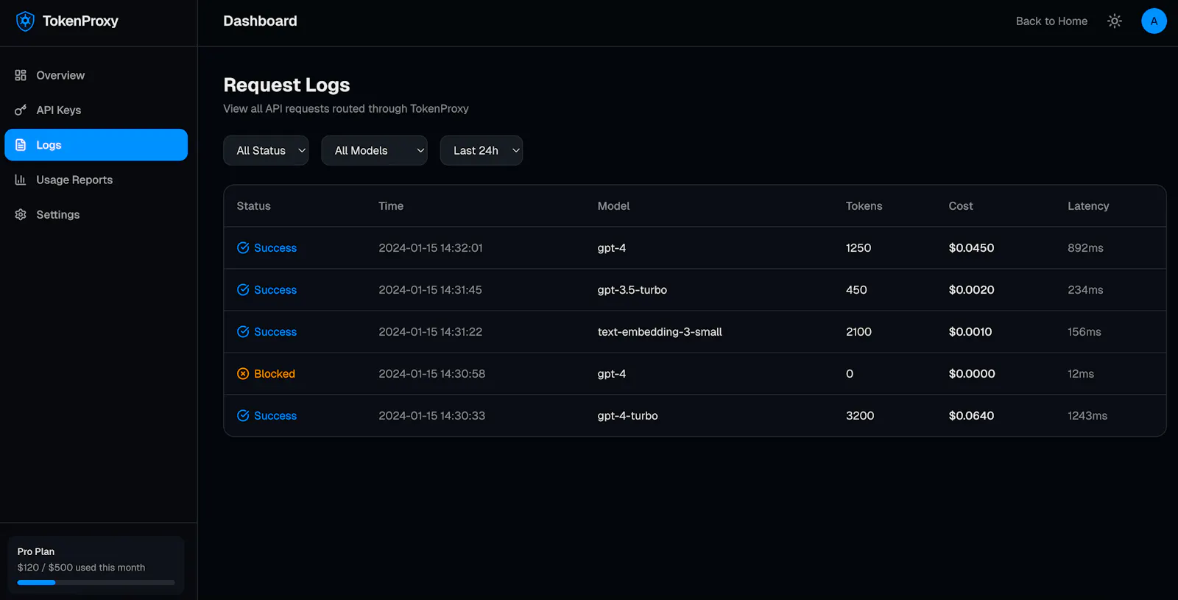Click the 1243ms latency value
Image resolution: width=1178 pixels, height=600 pixels.
click(x=1087, y=416)
